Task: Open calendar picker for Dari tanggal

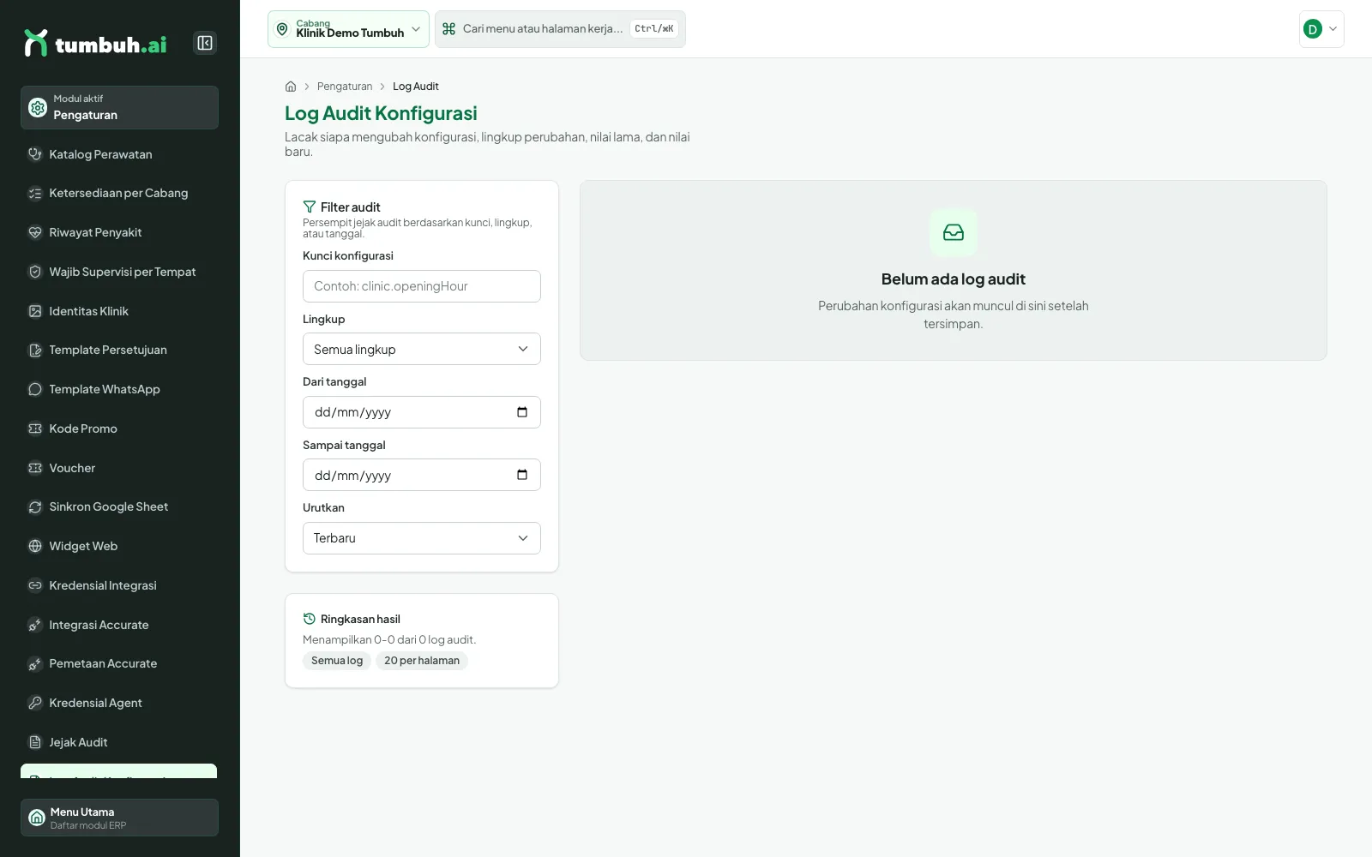Action: [x=522, y=412]
